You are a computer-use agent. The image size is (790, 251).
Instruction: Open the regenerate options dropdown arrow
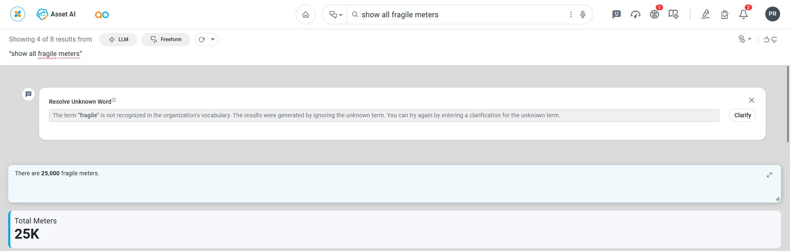[213, 40]
